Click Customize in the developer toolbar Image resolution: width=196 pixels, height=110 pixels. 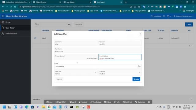point(140,102)
